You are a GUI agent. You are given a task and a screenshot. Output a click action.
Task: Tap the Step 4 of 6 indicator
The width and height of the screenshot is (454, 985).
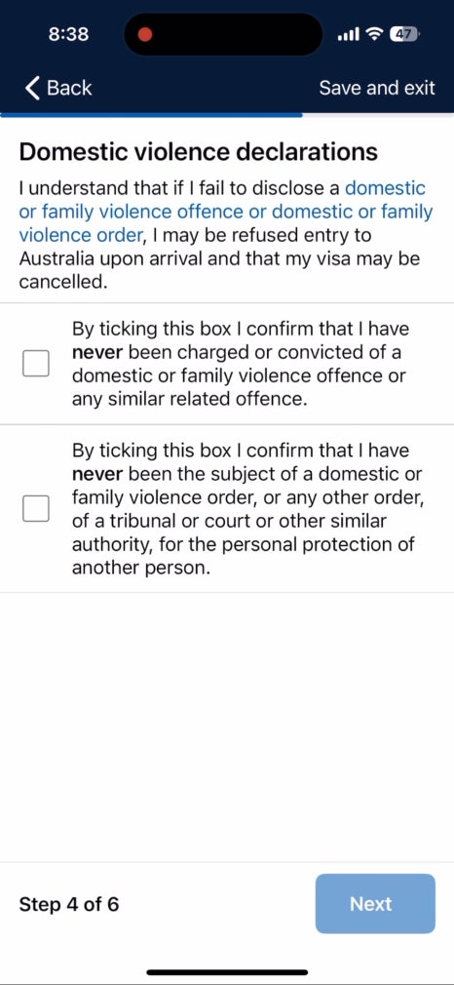69,904
